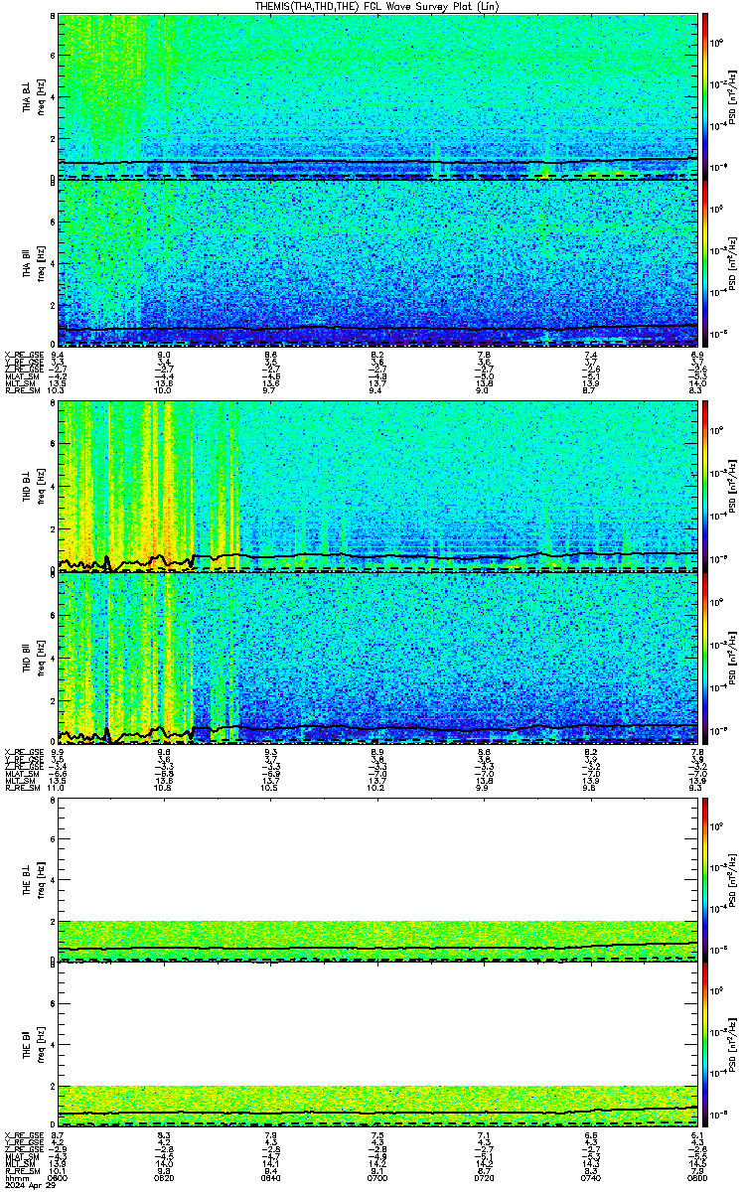Click the color bar beside THD B-perpendicular panel
Image resolution: width=745 pixels, height=1192 pixels.
point(705,486)
